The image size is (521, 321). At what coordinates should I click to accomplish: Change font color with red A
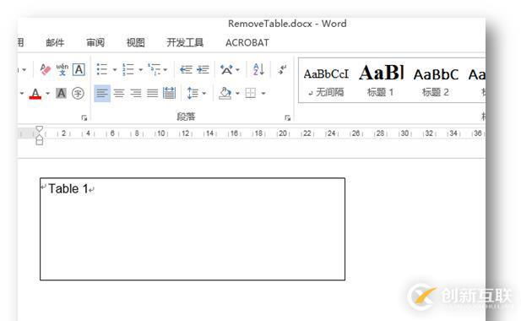tap(35, 94)
